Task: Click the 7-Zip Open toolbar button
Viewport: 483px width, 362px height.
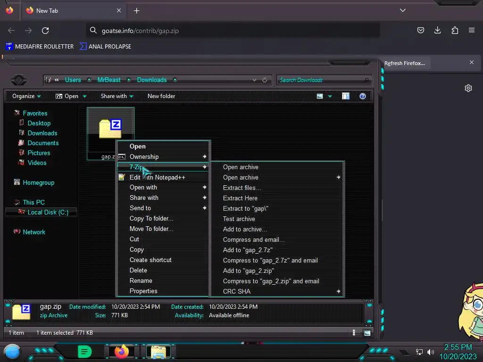Action: coord(67,96)
